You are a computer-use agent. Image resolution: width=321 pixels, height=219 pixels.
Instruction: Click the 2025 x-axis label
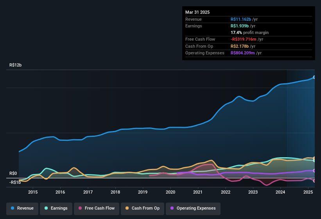point(308,192)
